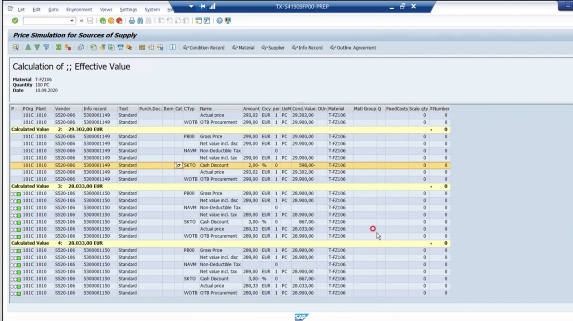Click the Local File export icon

click(x=111, y=47)
